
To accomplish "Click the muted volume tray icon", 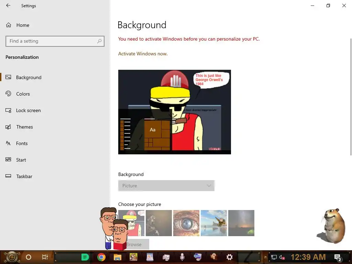I will point(282,257).
